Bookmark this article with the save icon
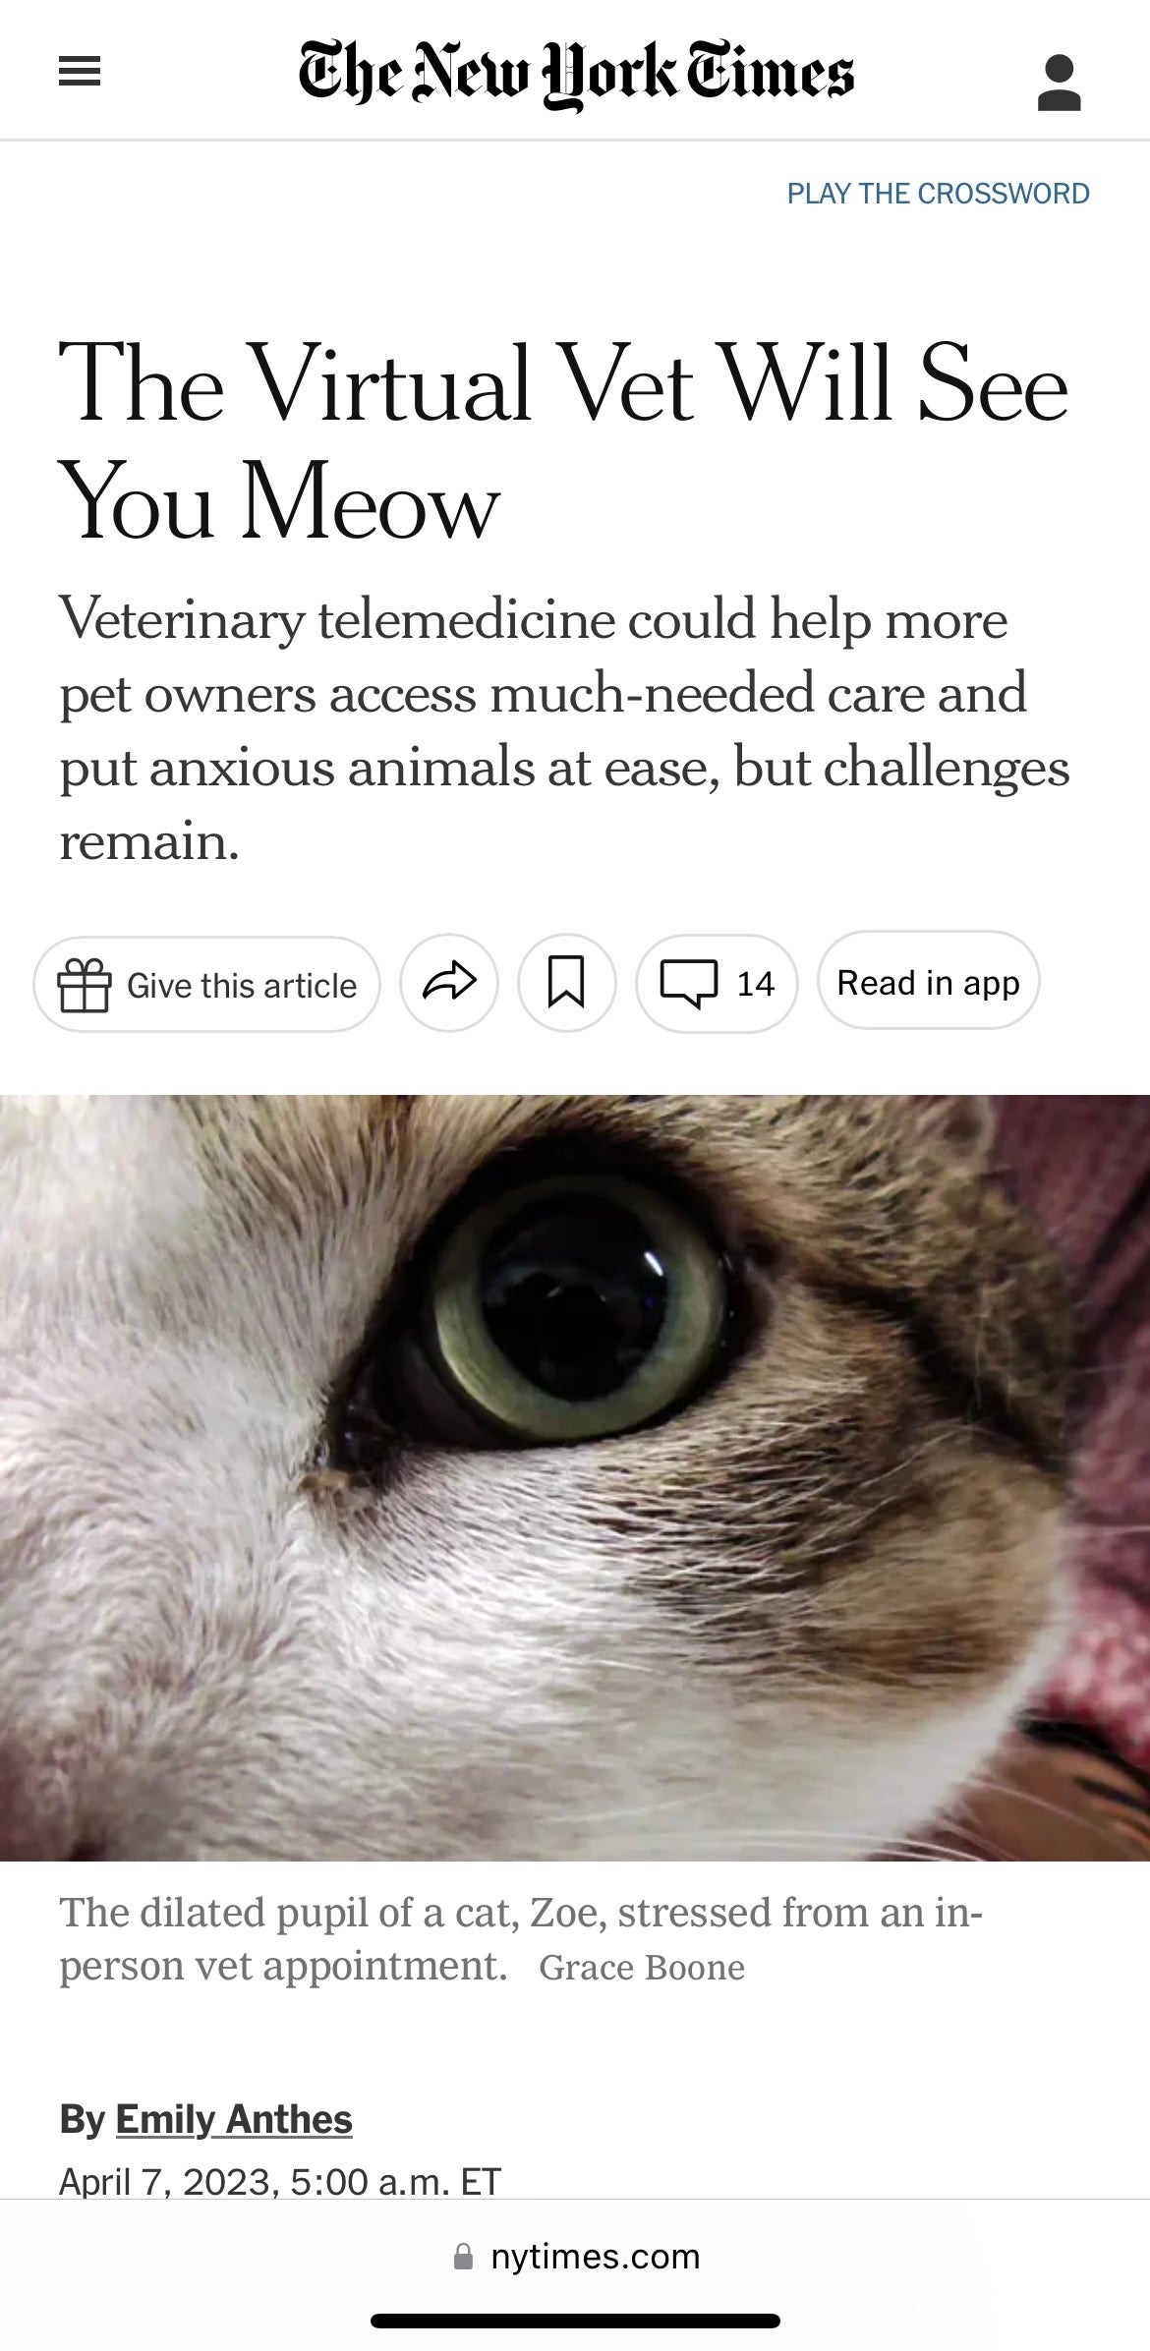The width and height of the screenshot is (1150, 2351). click(x=566, y=983)
